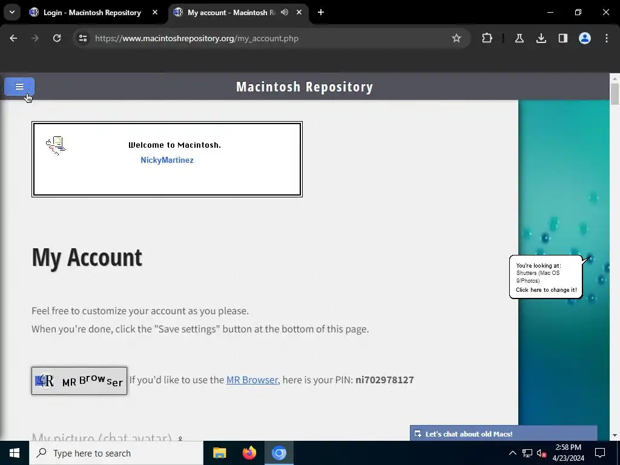Image resolution: width=620 pixels, height=465 pixels.
Task: Click the My Account heading
Action: pos(87,257)
